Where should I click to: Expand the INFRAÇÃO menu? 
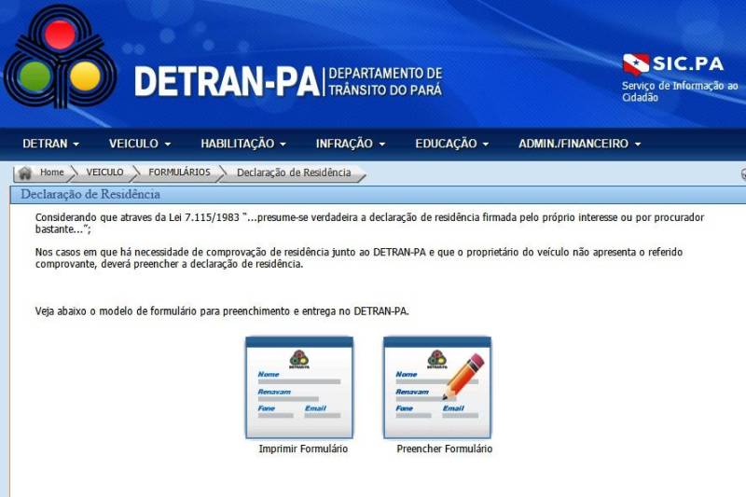pos(351,144)
